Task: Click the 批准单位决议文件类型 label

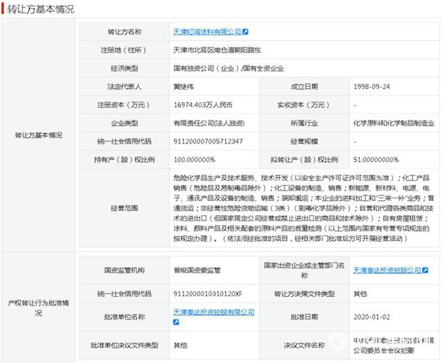Action: [x=124, y=345]
